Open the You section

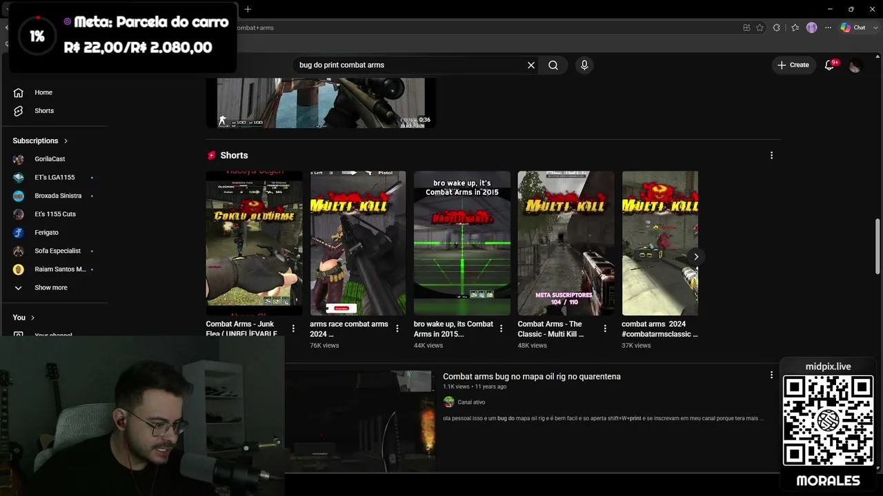click(x=24, y=318)
